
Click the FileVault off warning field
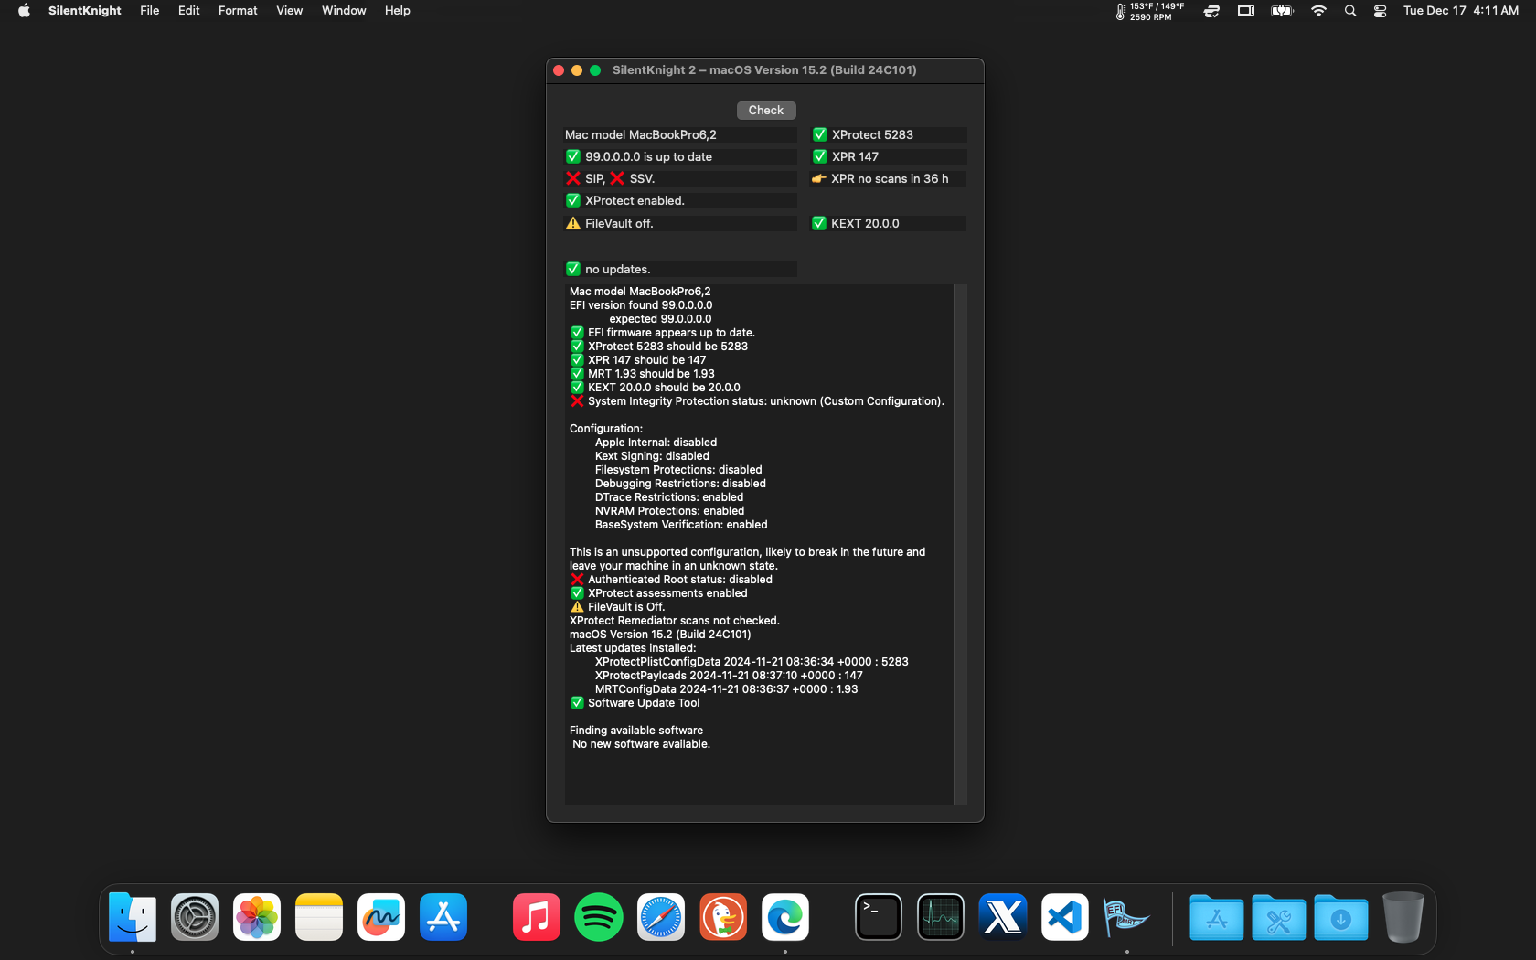click(x=680, y=224)
